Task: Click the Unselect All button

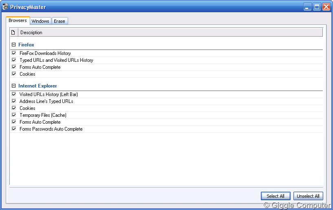Action: click(x=308, y=196)
